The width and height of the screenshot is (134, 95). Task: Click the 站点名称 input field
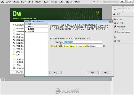tap(83, 42)
